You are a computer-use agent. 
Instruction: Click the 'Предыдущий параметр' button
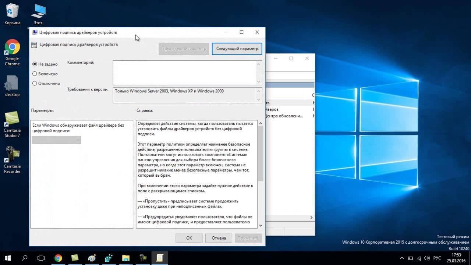click(184, 49)
